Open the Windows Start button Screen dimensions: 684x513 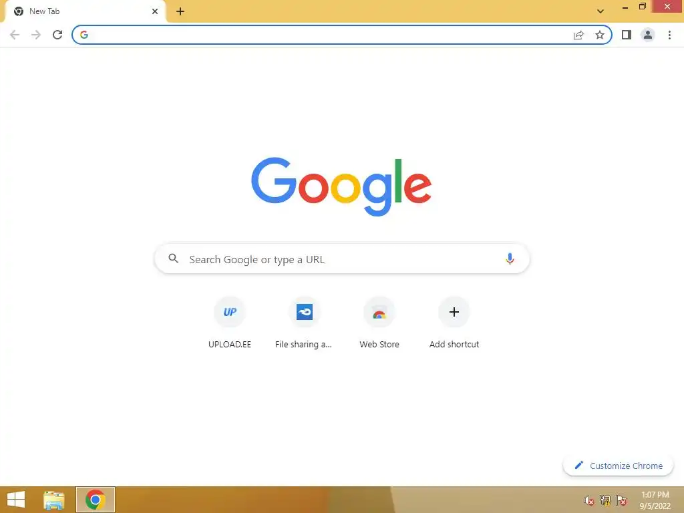[16, 500]
